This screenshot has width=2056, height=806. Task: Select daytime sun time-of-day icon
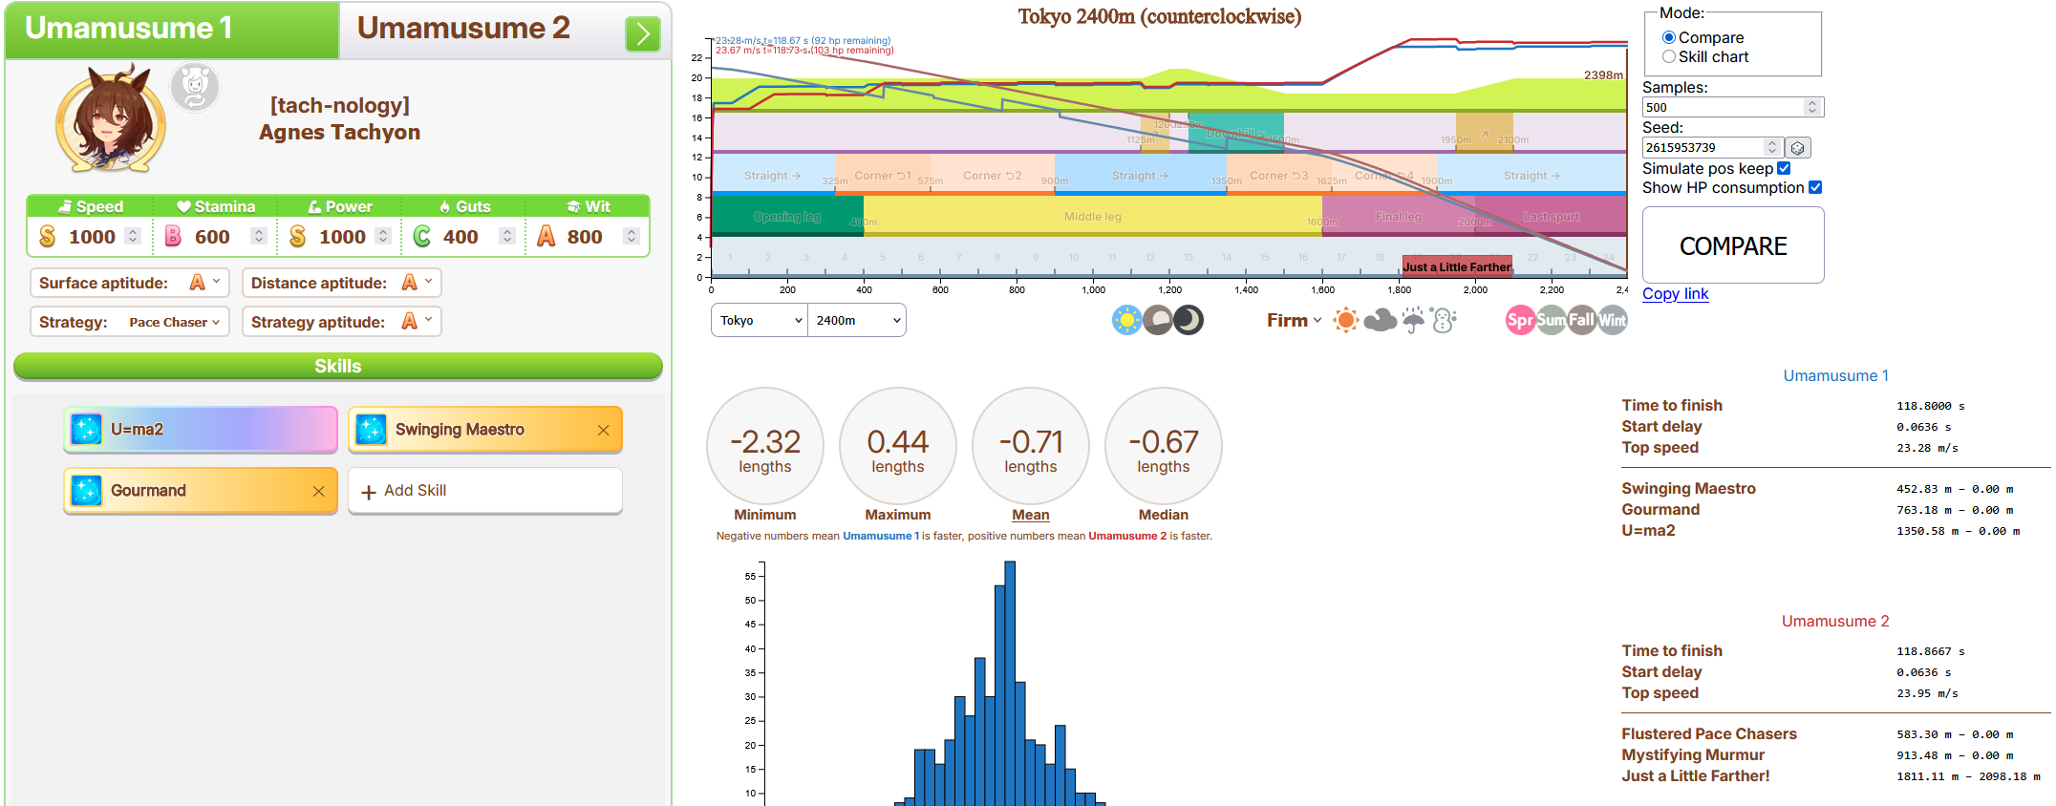pos(1127,320)
